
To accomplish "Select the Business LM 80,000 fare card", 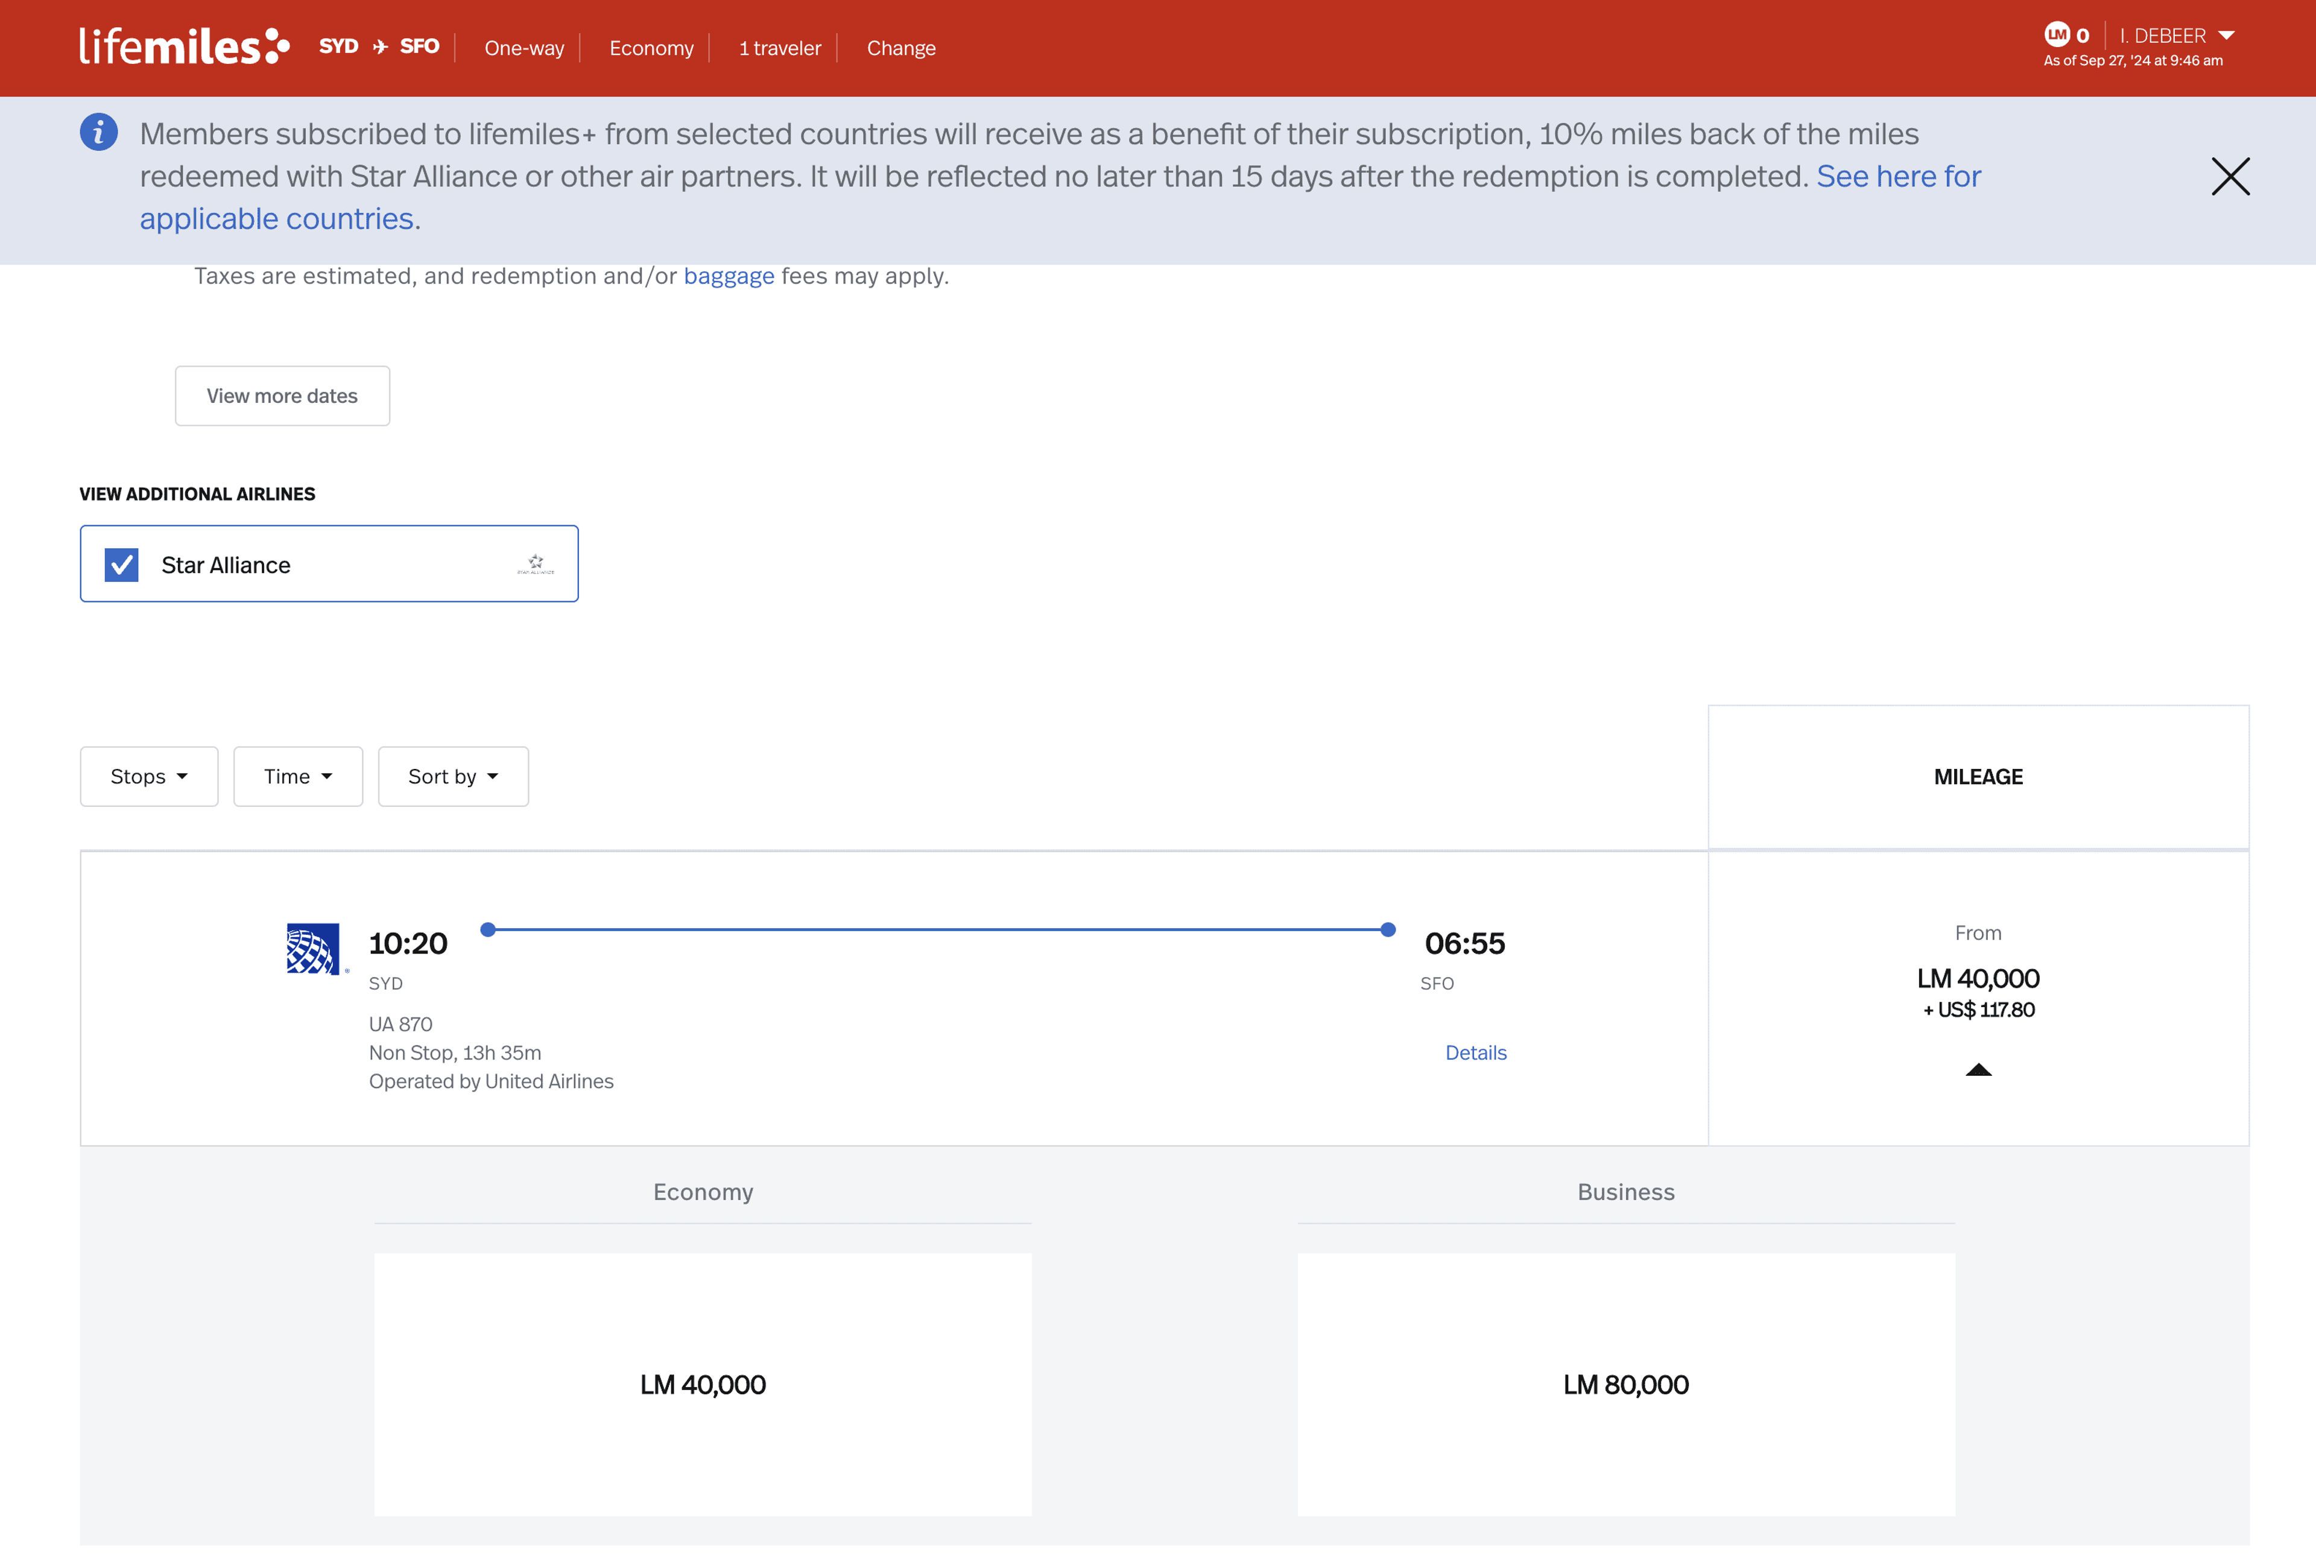I will pos(1625,1383).
